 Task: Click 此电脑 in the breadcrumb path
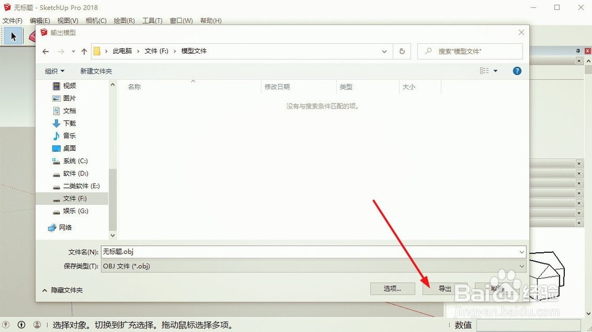[x=123, y=51]
